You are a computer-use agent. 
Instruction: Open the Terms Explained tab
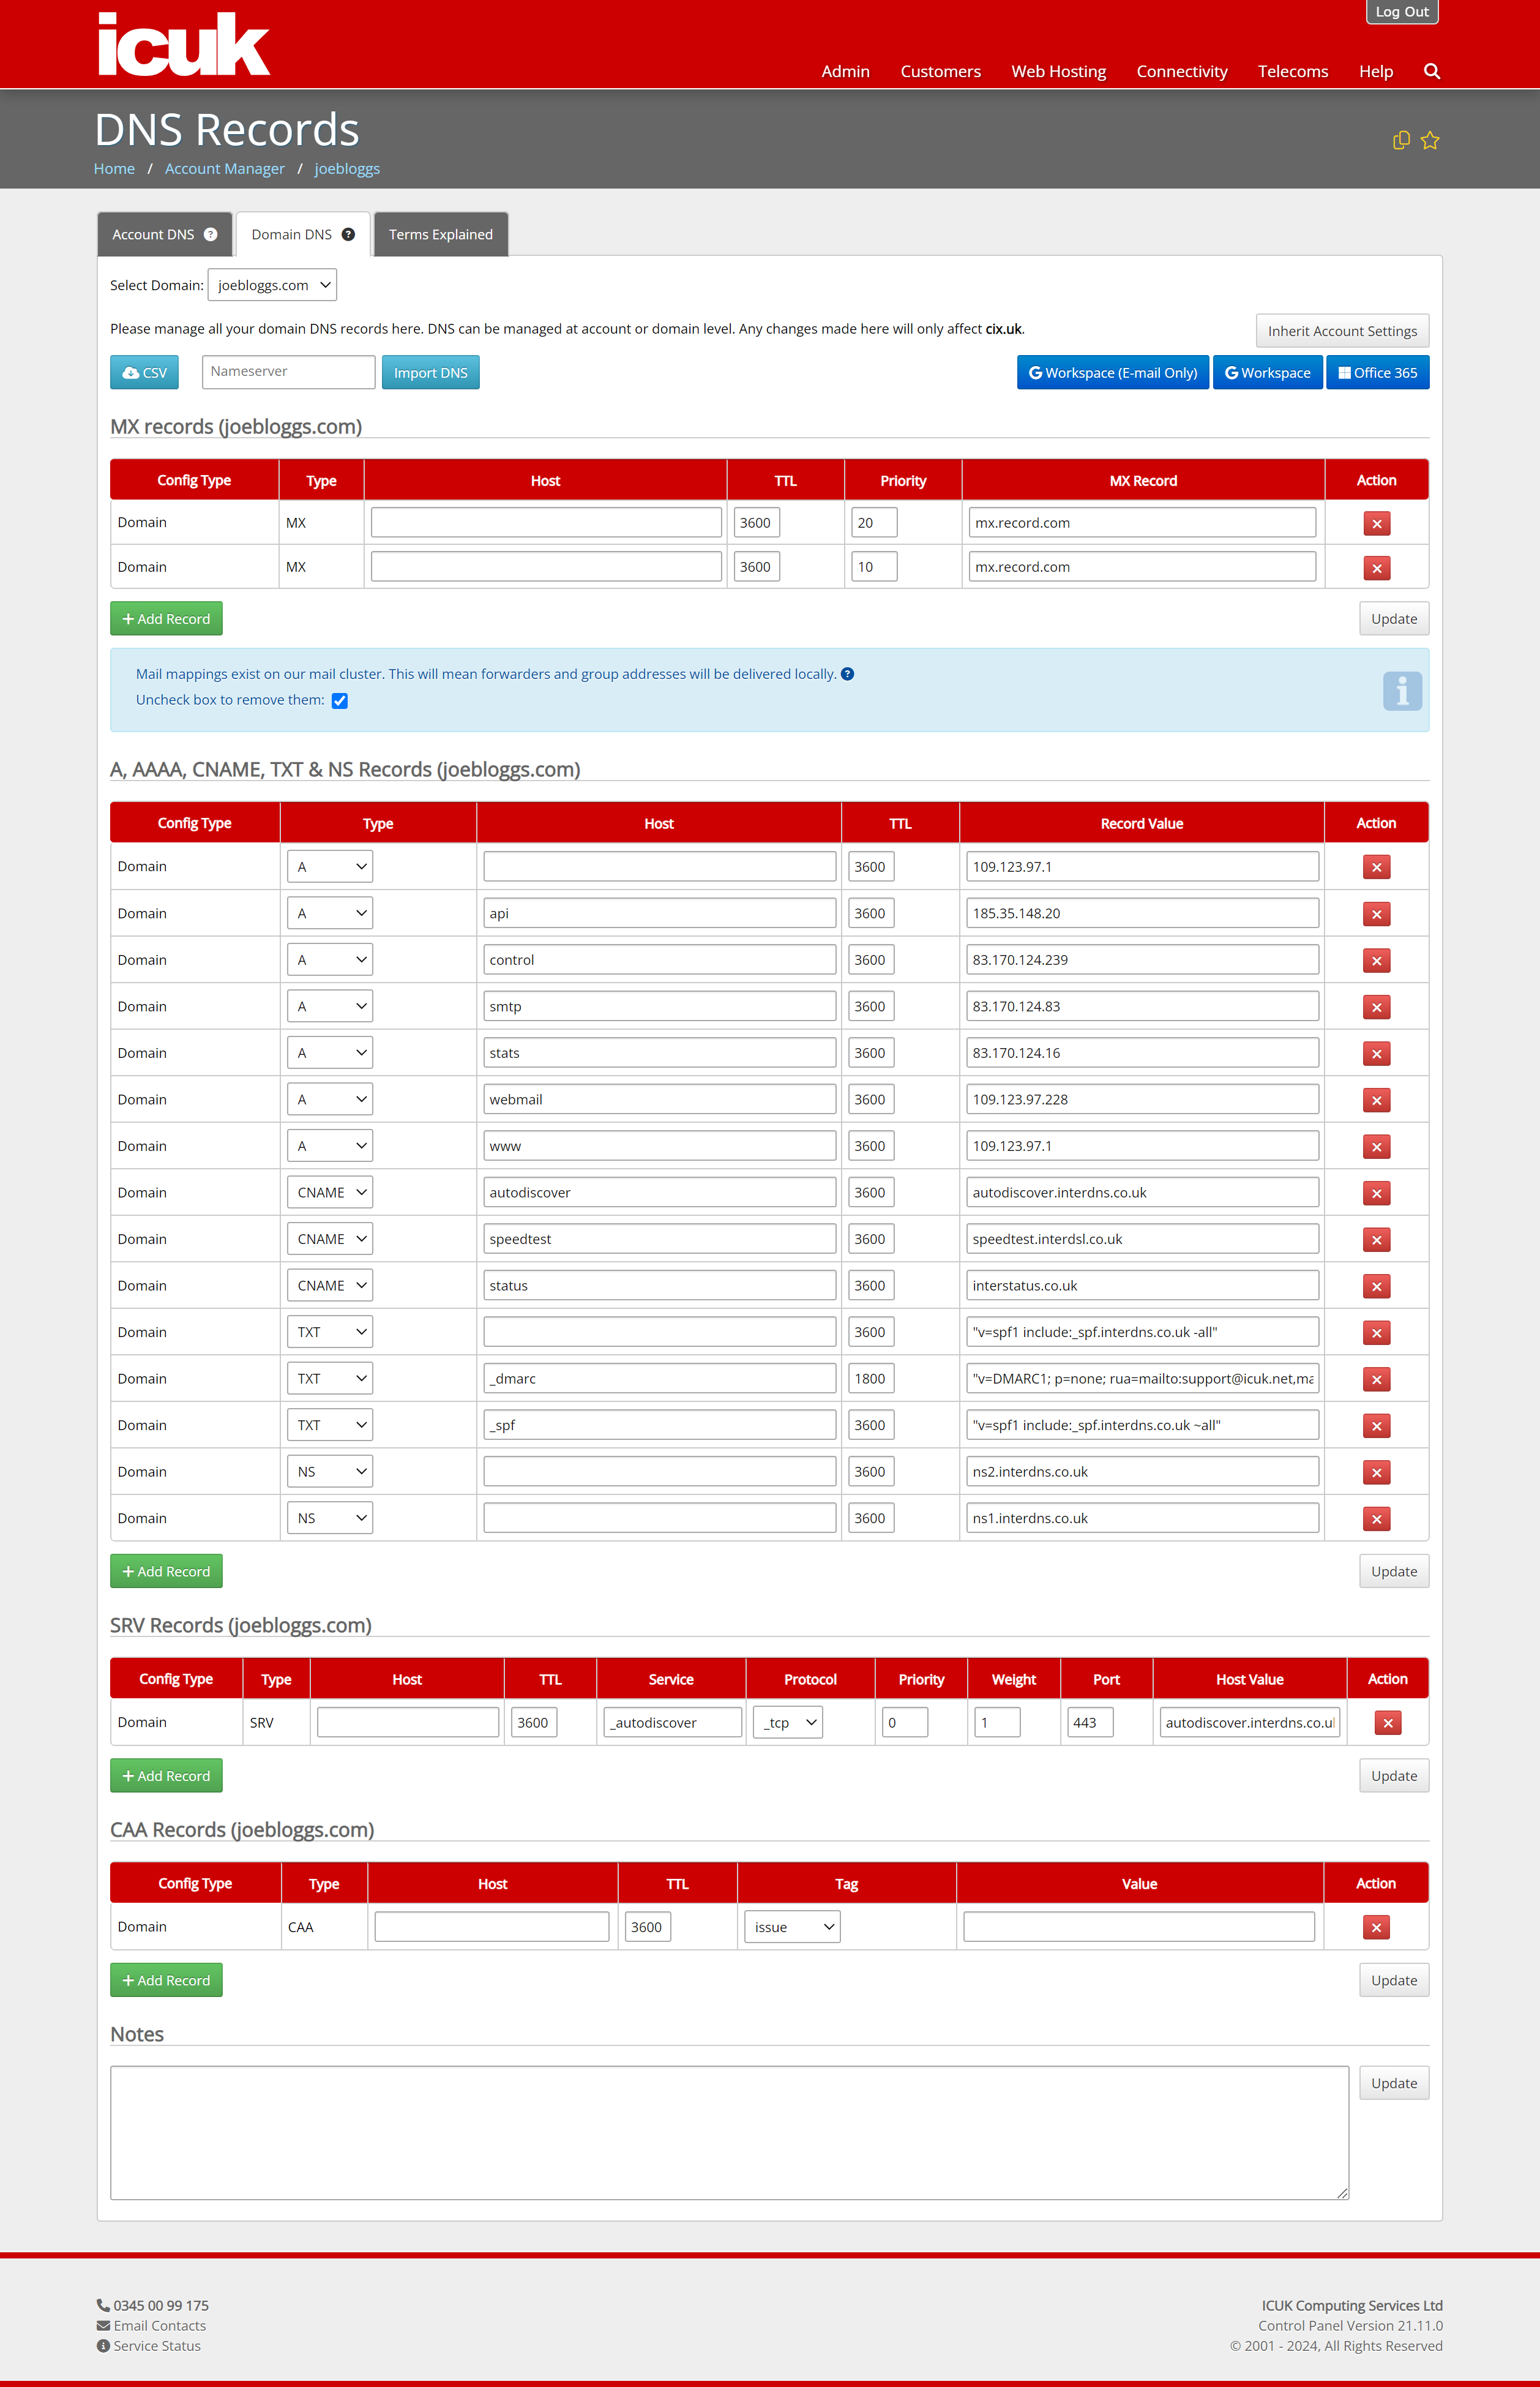pyautogui.click(x=441, y=234)
